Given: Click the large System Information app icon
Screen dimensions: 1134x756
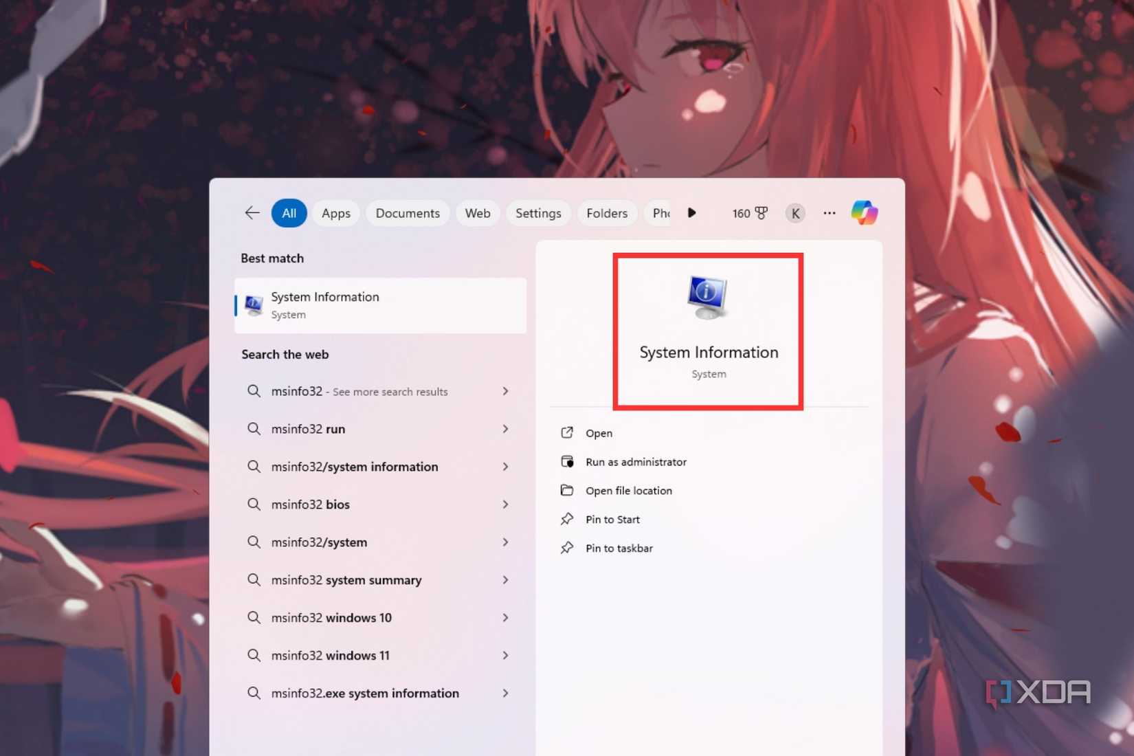Looking at the screenshot, I should coord(707,297).
